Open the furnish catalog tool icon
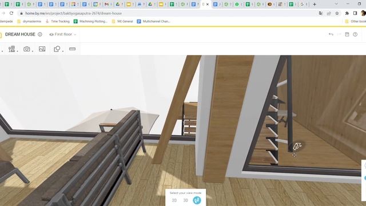This screenshot has width=366, height=206. 11,49
